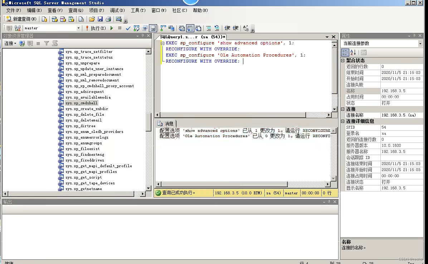Image resolution: width=428 pixels, height=264 pixels.
Task: Open the Edit (编辑) menu
Action: pyautogui.click(x=34, y=10)
